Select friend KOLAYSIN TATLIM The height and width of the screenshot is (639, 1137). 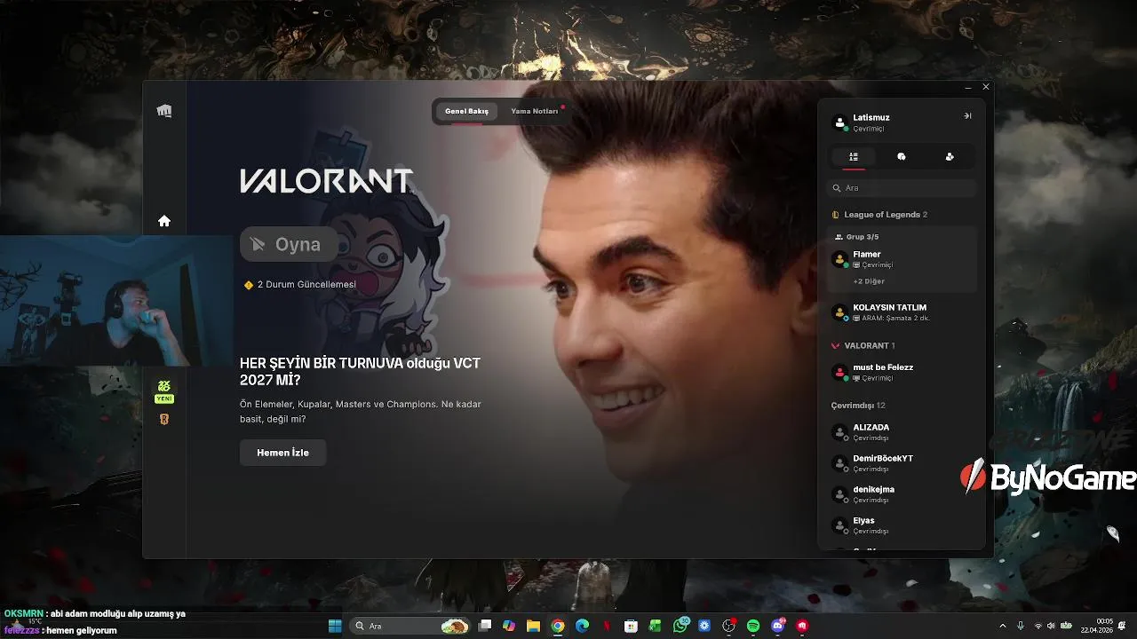coord(902,312)
